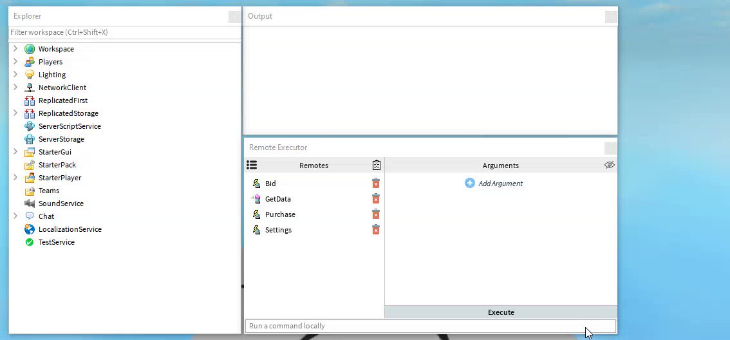The image size is (730, 340).
Task: Click the ReplicatedFirst icon
Action: coord(30,100)
